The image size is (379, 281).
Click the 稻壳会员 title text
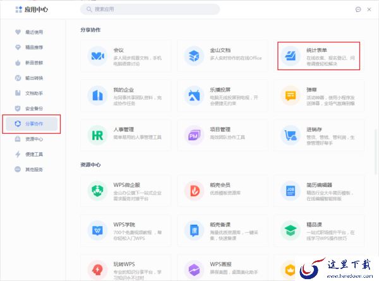tap(220, 185)
